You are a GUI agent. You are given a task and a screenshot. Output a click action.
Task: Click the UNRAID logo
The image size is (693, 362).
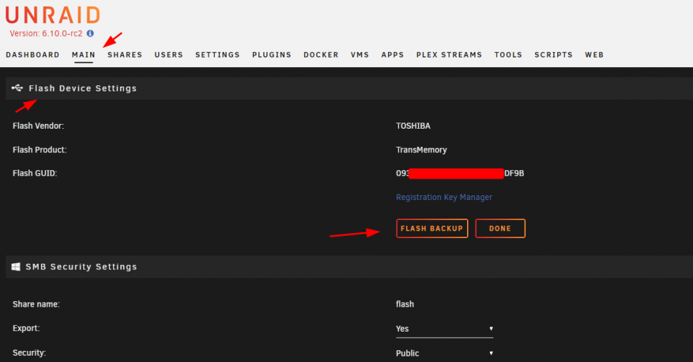click(x=53, y=15)
